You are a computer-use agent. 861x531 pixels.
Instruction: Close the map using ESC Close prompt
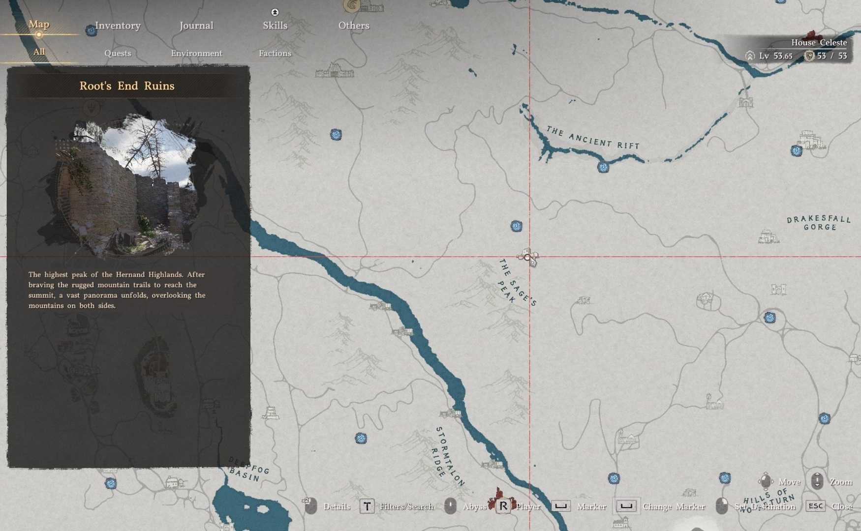point(829,506)
